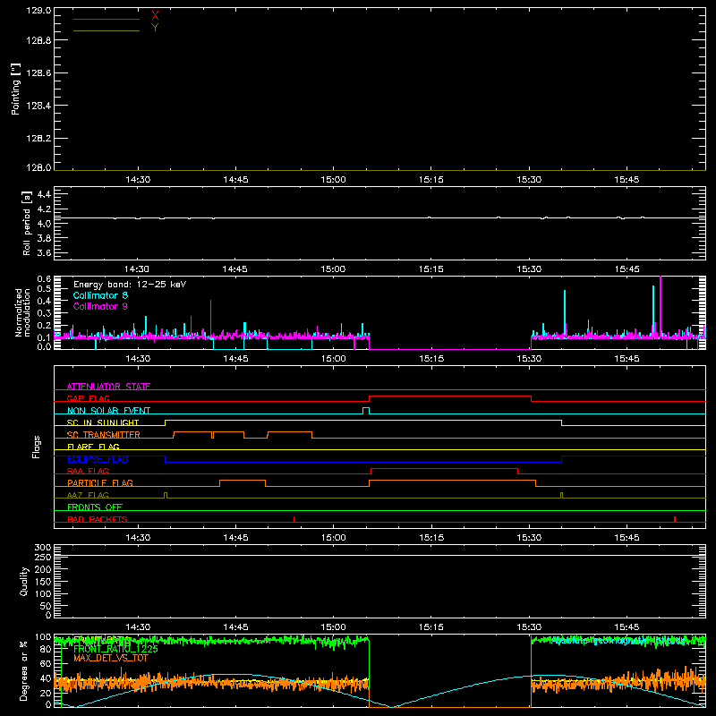Click the A47_FLAG label
The height and width of the screenshot is (716, 716).
point(88,495)
